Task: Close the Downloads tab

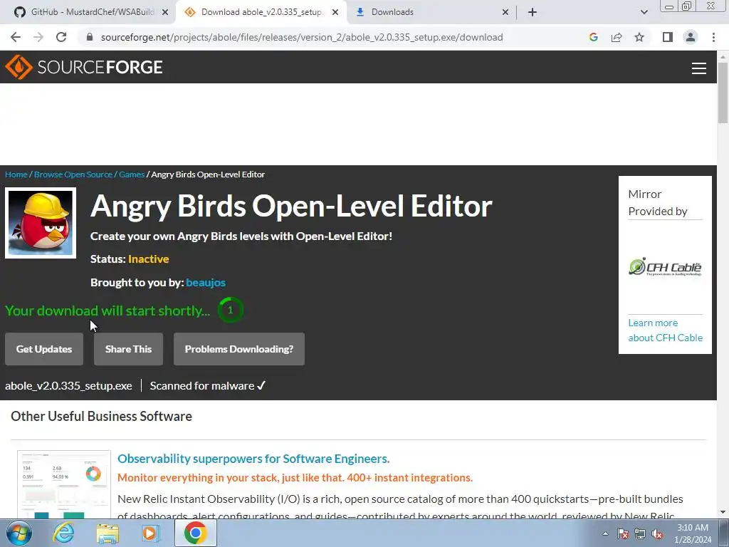Action: [x=505, y=13]
